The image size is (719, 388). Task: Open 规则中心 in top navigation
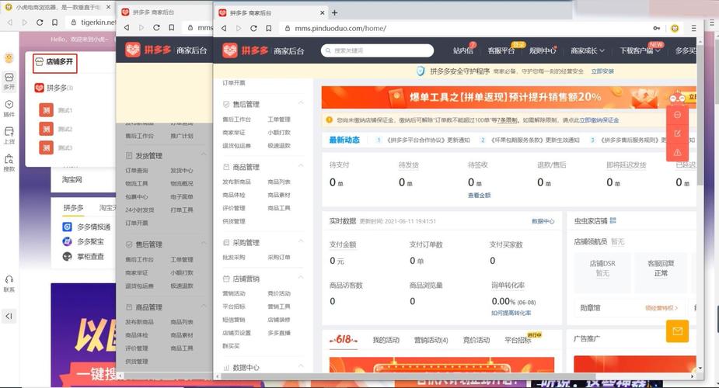coord(543,50)
